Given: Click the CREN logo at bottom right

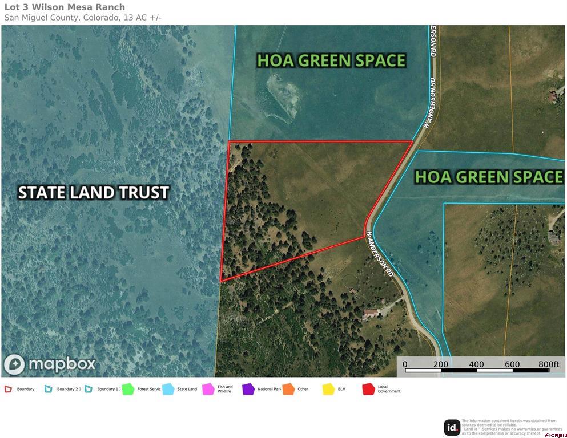Looking at the screenshot, I should pyautogui.click(x=554, y=435).
